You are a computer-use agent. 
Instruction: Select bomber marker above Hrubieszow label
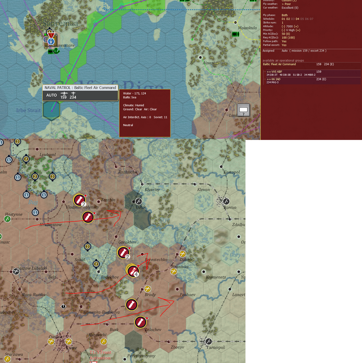click(x=88, y=217)
